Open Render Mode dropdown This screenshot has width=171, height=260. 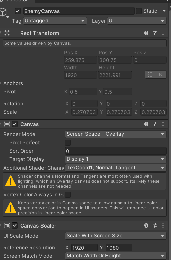(116, 134)
